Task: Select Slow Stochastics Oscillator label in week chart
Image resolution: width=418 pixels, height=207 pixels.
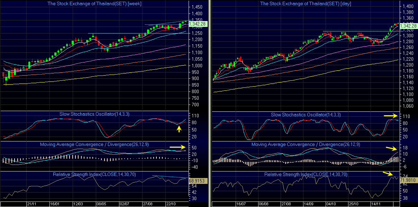Action: pyautogui.click(x=94, y=114)
